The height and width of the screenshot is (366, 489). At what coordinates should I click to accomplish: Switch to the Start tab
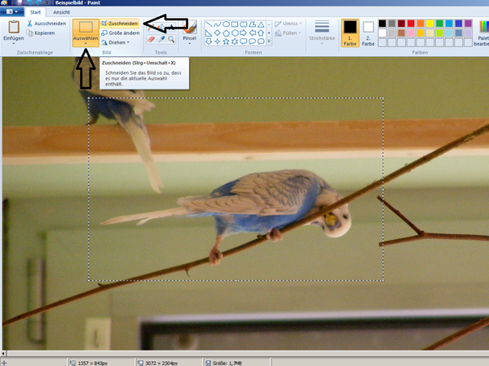pyautogui.click(x=35, y=12)
